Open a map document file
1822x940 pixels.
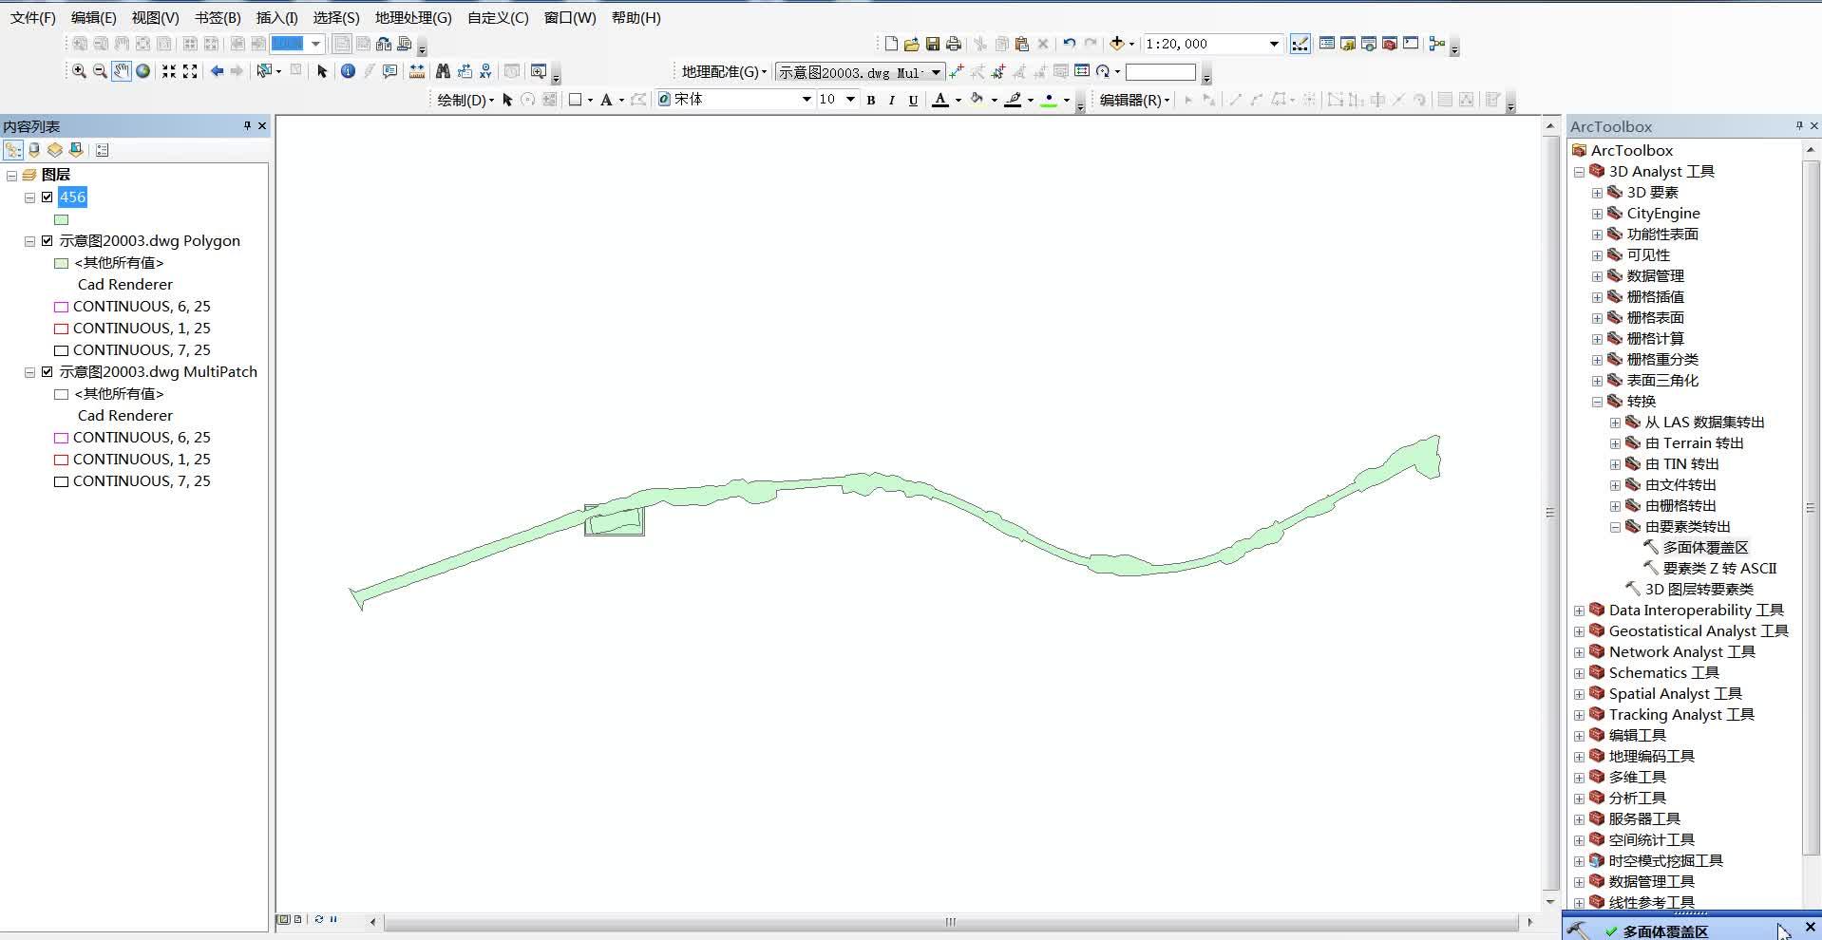click(x=912, y=44)
